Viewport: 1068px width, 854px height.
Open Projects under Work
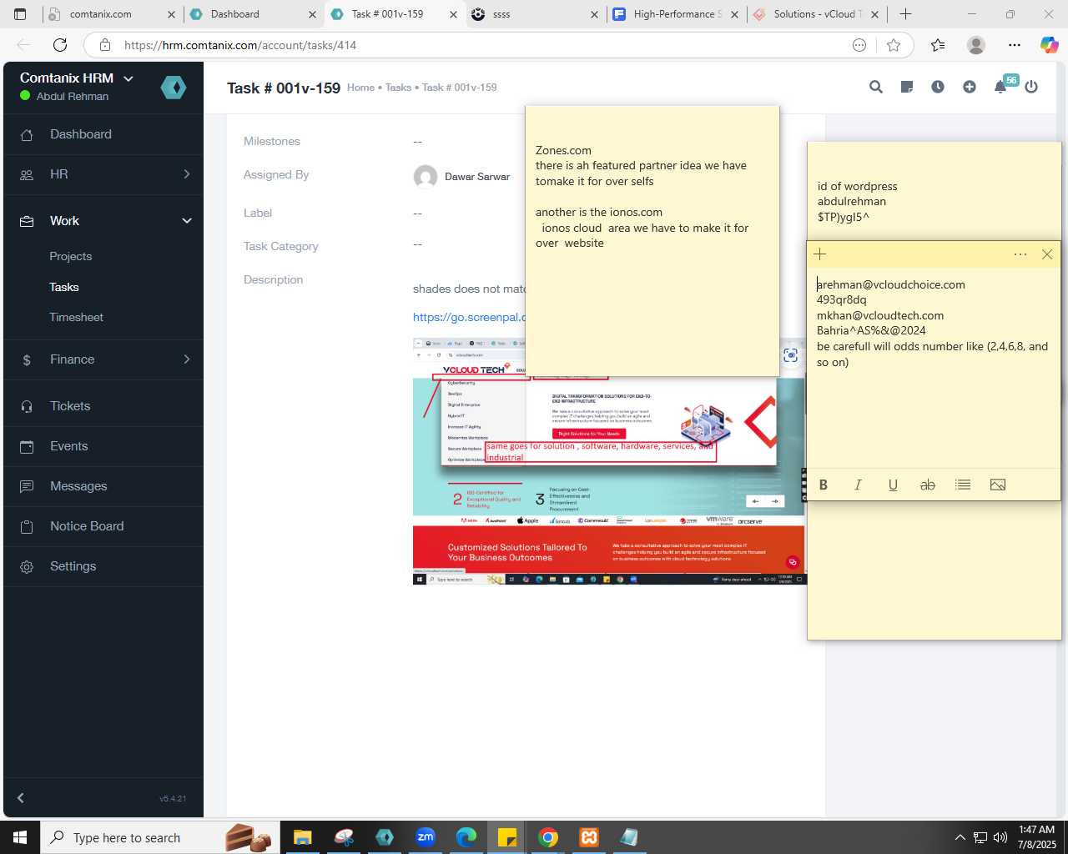coord(71,256)
